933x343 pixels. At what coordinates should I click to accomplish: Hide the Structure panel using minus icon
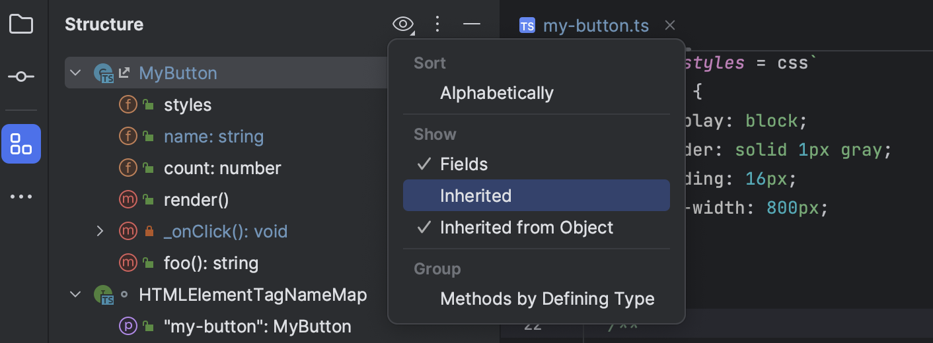471,25
